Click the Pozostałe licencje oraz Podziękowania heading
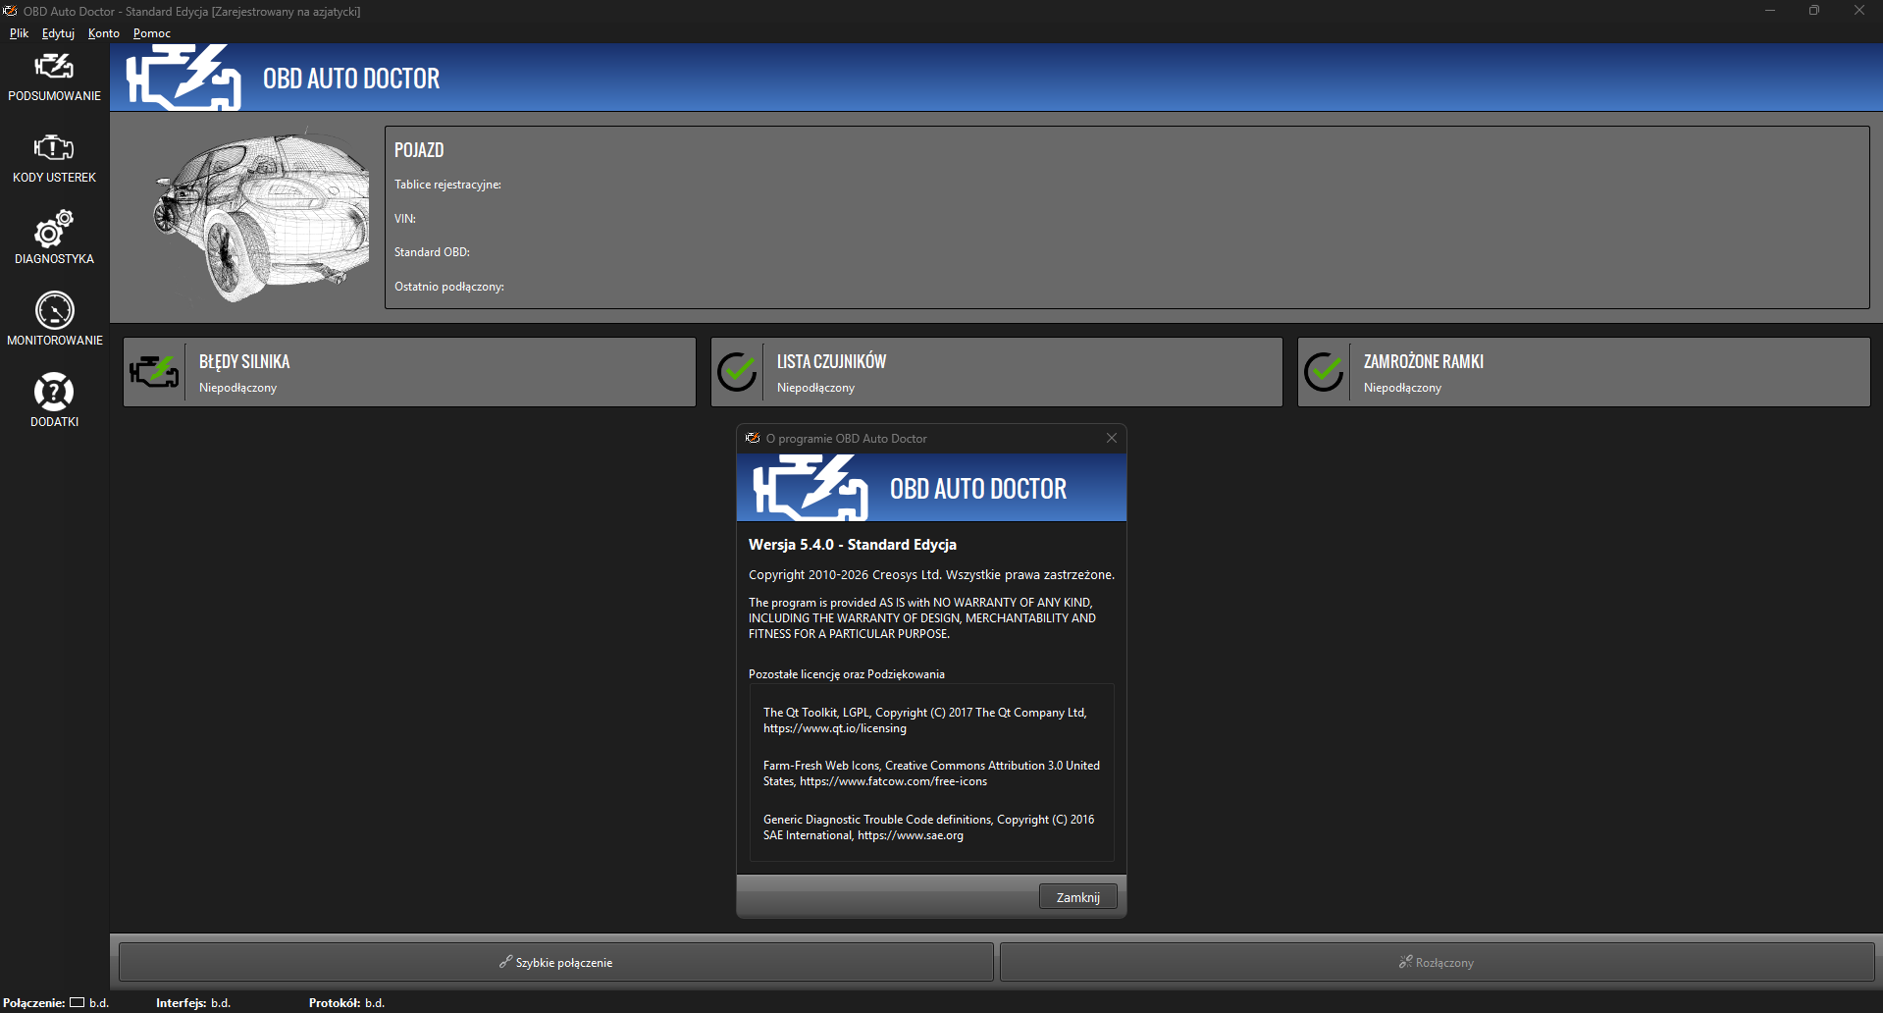This screenshot has width=1883, height=1013. pyautogui.click(x=847, y=674)
